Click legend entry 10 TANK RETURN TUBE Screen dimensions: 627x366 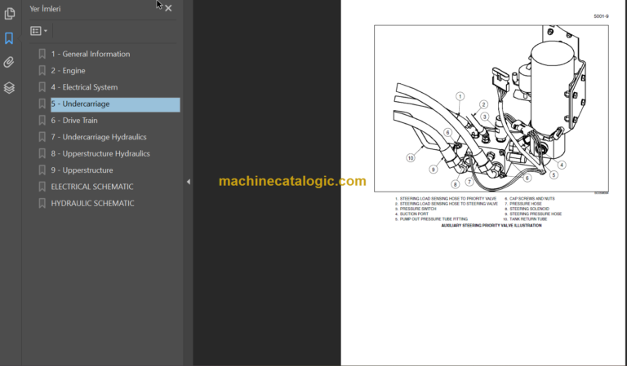[525, 219]
